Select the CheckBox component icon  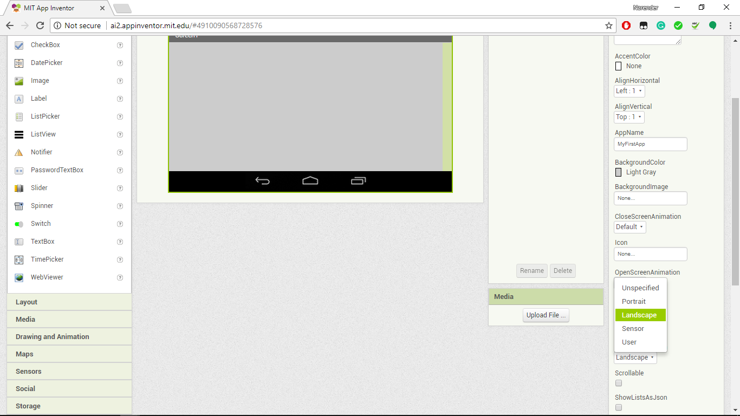click(19, 45)
